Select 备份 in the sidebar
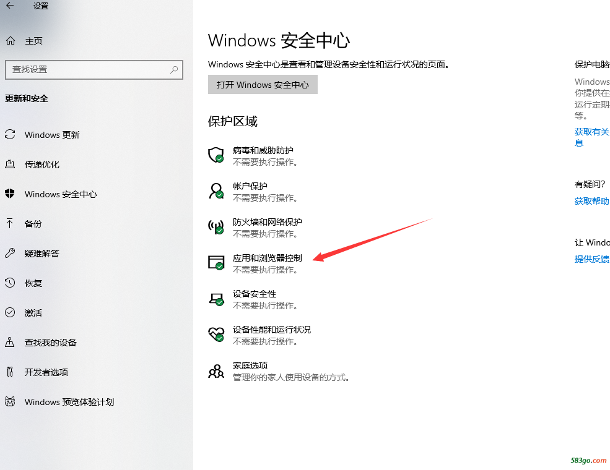Image resolution: width=610 pixels, height=470 pixels. pyautogui.click(x=33, y=224)
